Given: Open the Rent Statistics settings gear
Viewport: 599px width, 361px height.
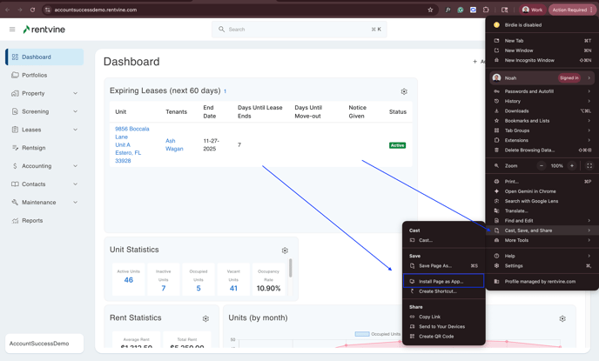Looking at the screenshot, I should click(205, 318).
